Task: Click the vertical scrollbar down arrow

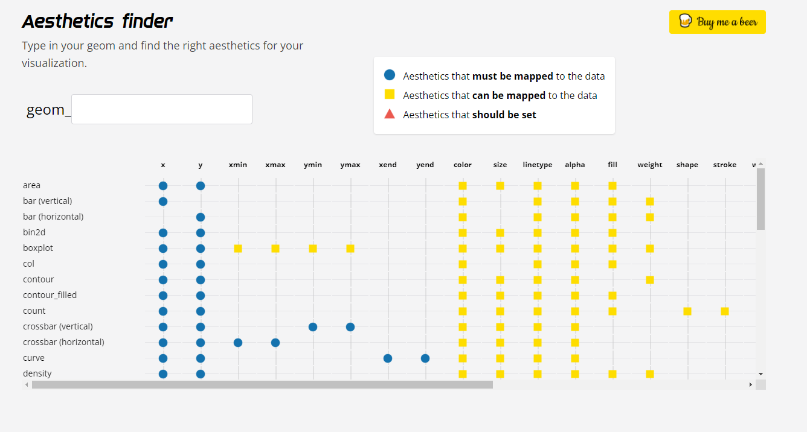Action: 760,375
